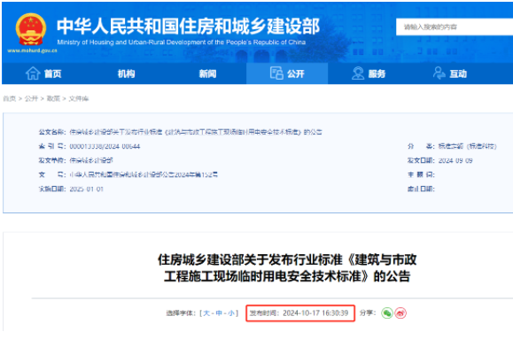Set font size to 中
Screen dimensions: 513x347
(219, 313)
